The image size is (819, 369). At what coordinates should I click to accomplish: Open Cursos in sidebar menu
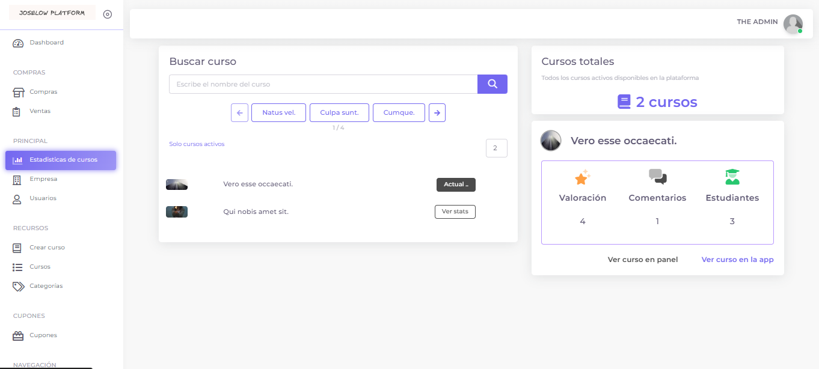point(40,267)
